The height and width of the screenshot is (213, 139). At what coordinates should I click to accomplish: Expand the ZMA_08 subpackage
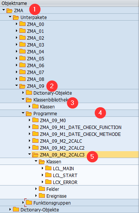pos(16,79)
